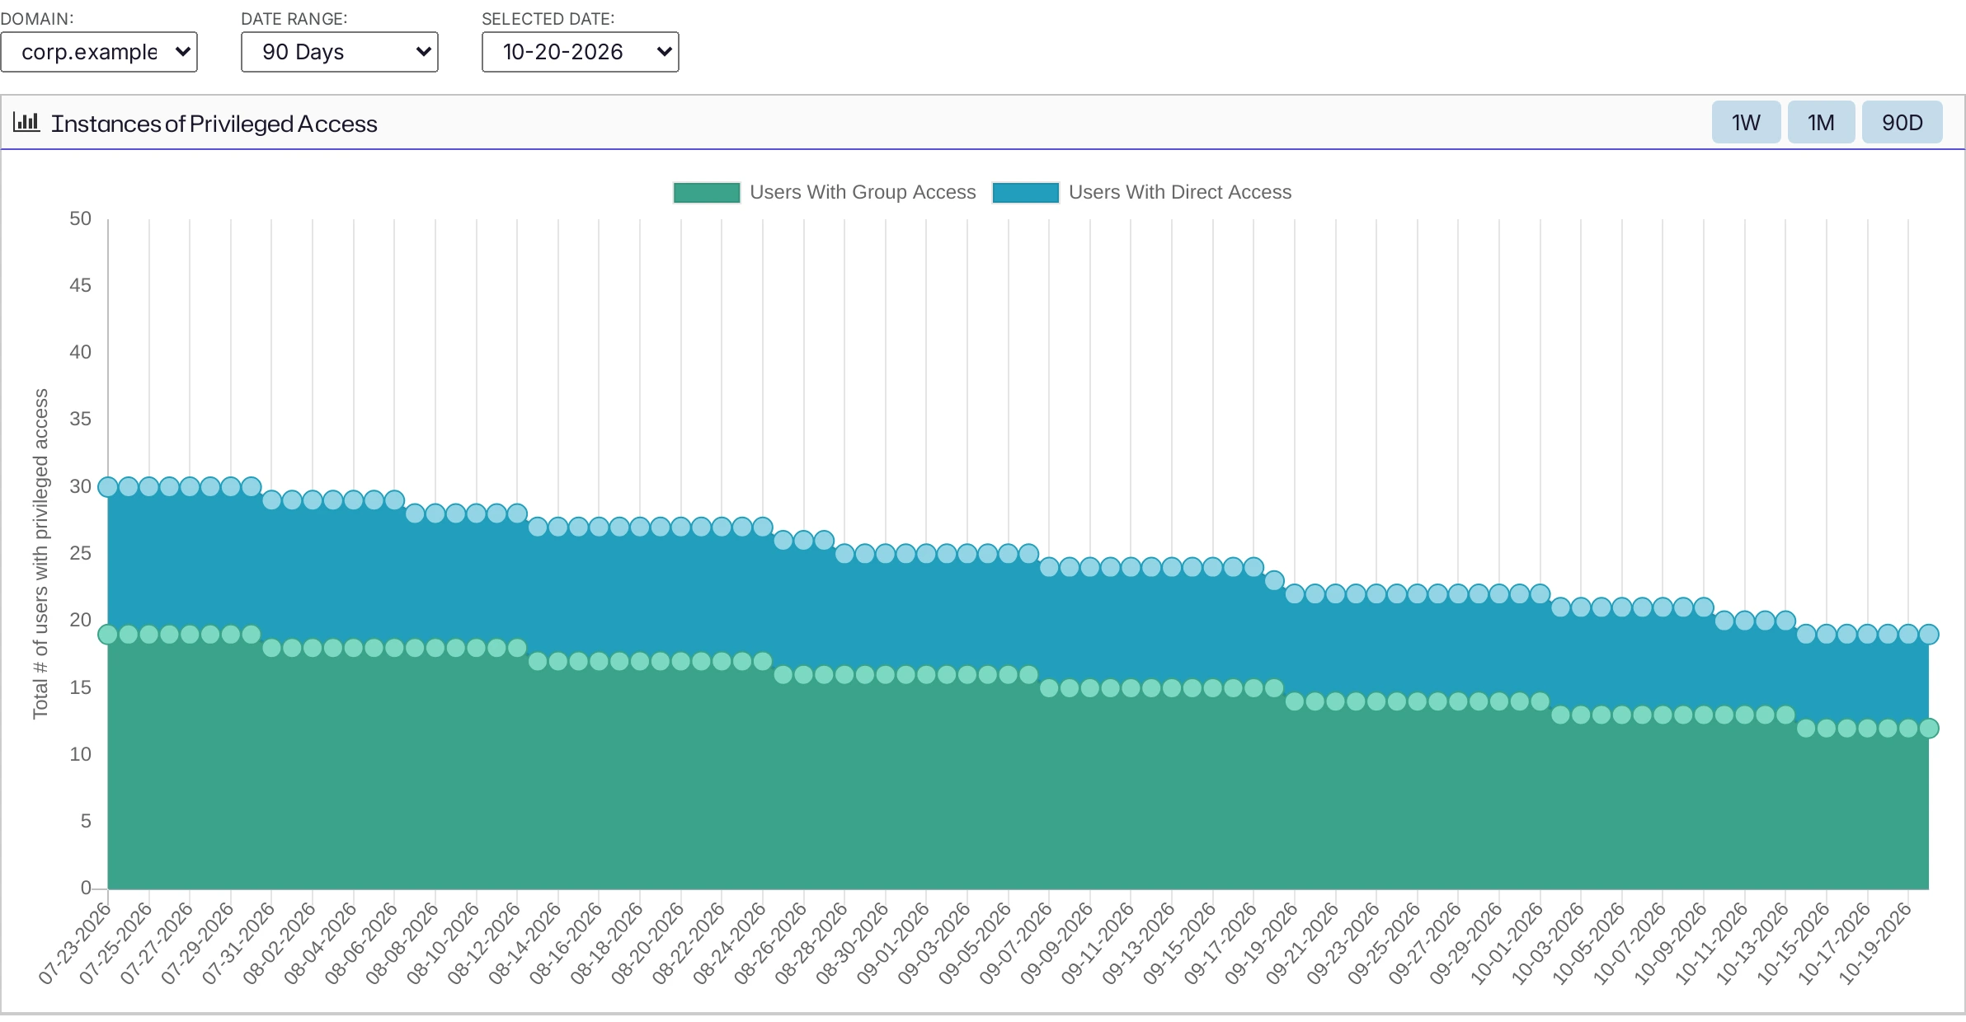Screen dimensions: 1966x1022
Task: Click the 07-23-2026 x-axis date label
Action: pos(76,944)
